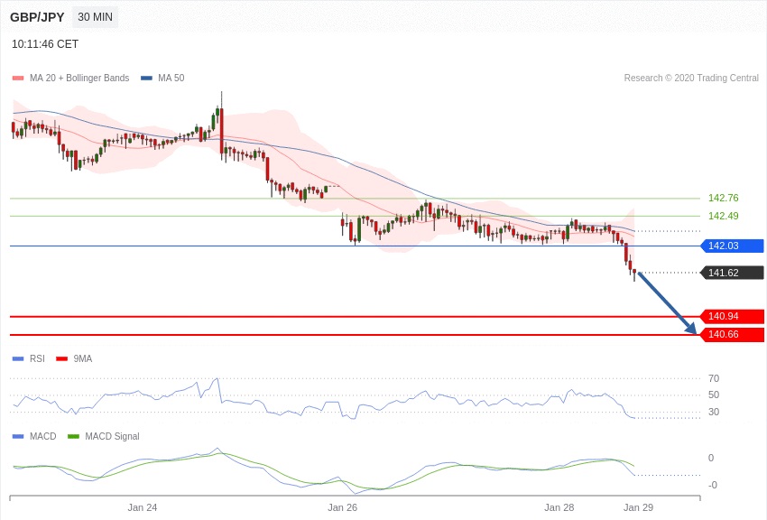Click the 10:11:46 CET timestamp
This screenshot has height=520, width=767.
45,44
